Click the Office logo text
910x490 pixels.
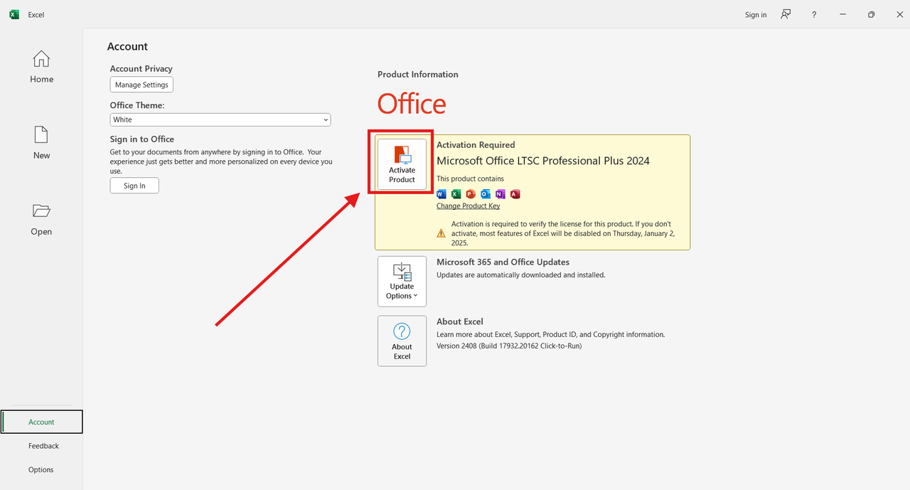pos(412,104)
